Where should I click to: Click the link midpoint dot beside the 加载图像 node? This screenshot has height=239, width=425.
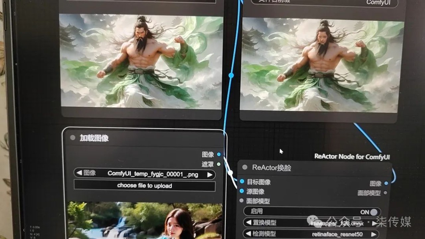230,173
